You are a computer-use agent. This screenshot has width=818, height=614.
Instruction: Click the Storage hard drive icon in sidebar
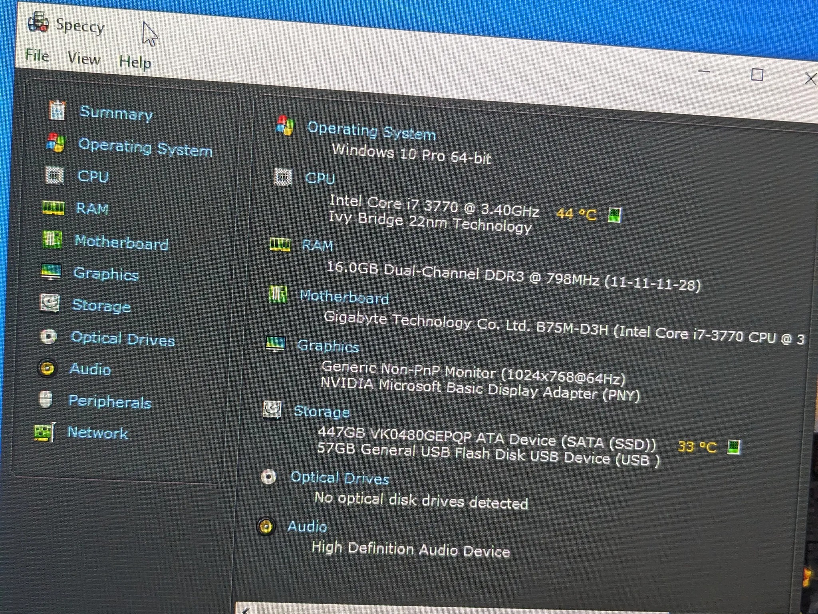(50, 303)
